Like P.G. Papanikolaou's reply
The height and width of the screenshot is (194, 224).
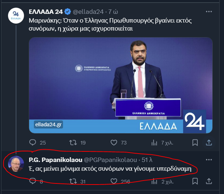coord(113,181)
